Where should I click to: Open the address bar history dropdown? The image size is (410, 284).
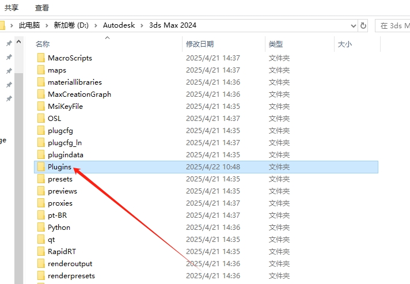(354, 25)
